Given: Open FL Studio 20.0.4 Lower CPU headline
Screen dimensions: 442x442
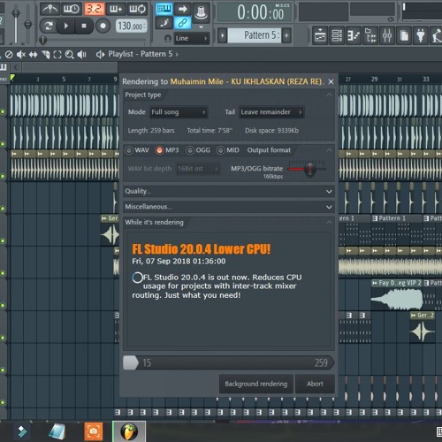Looking at the screenshot, I should (x=201, y=249).
